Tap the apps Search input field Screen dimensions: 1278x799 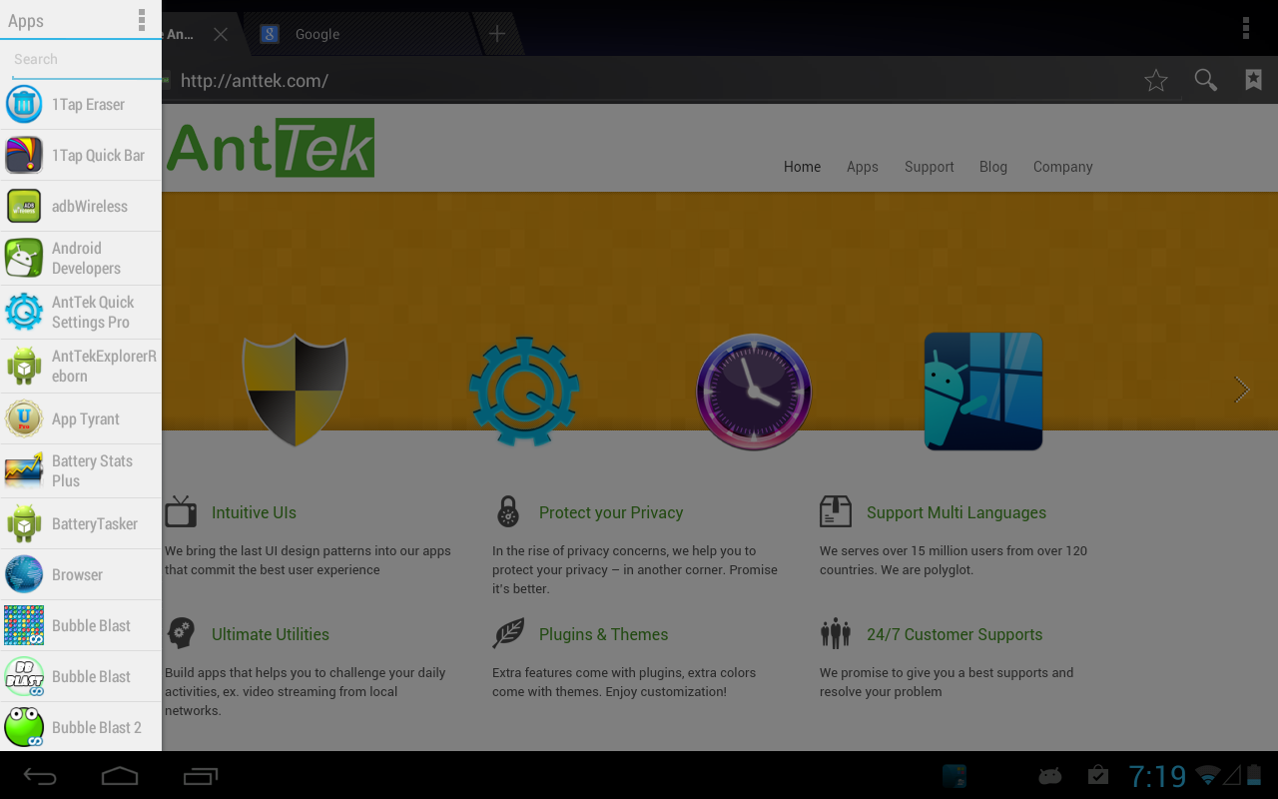point(80,59)
